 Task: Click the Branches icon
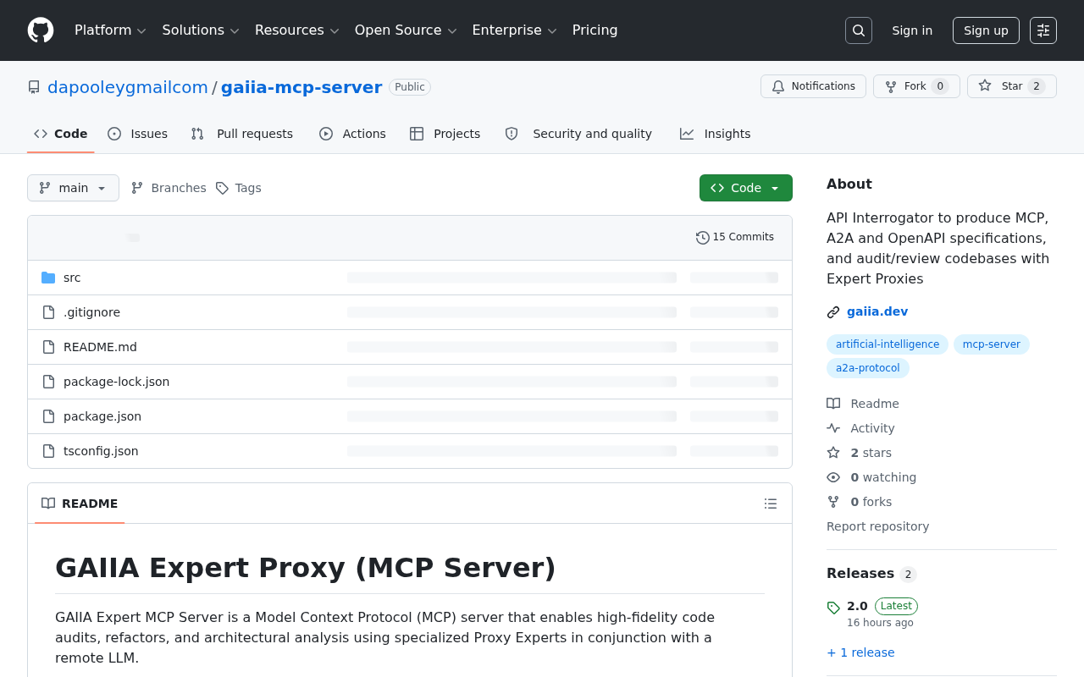[x=137, y=188]
